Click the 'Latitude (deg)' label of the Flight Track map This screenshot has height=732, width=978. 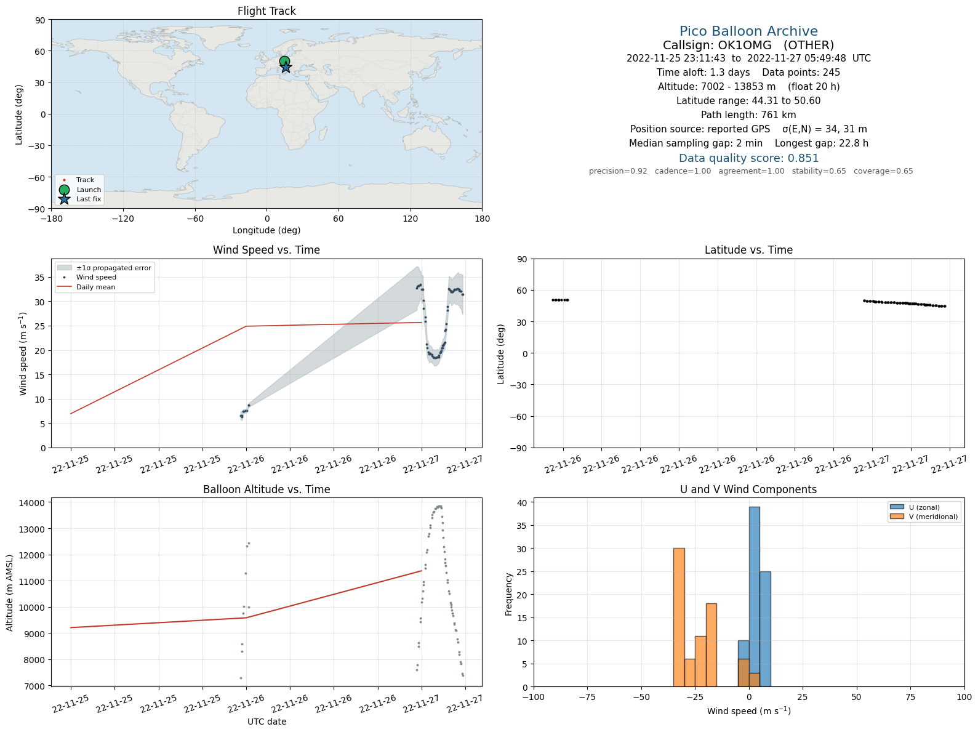tap(19, 115)
